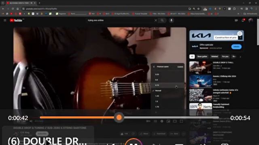Select the All filter chip

pos(192,56)
